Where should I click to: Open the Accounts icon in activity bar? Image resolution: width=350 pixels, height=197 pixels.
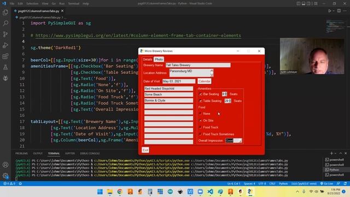click(x=5, y=165)
